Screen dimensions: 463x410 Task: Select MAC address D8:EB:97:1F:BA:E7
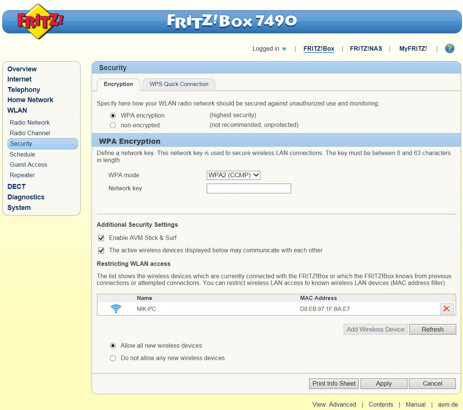point(325,309)
